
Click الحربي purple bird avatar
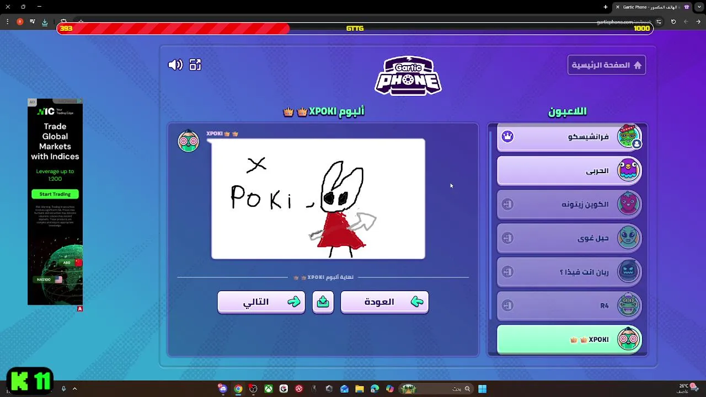click(628, 170)
